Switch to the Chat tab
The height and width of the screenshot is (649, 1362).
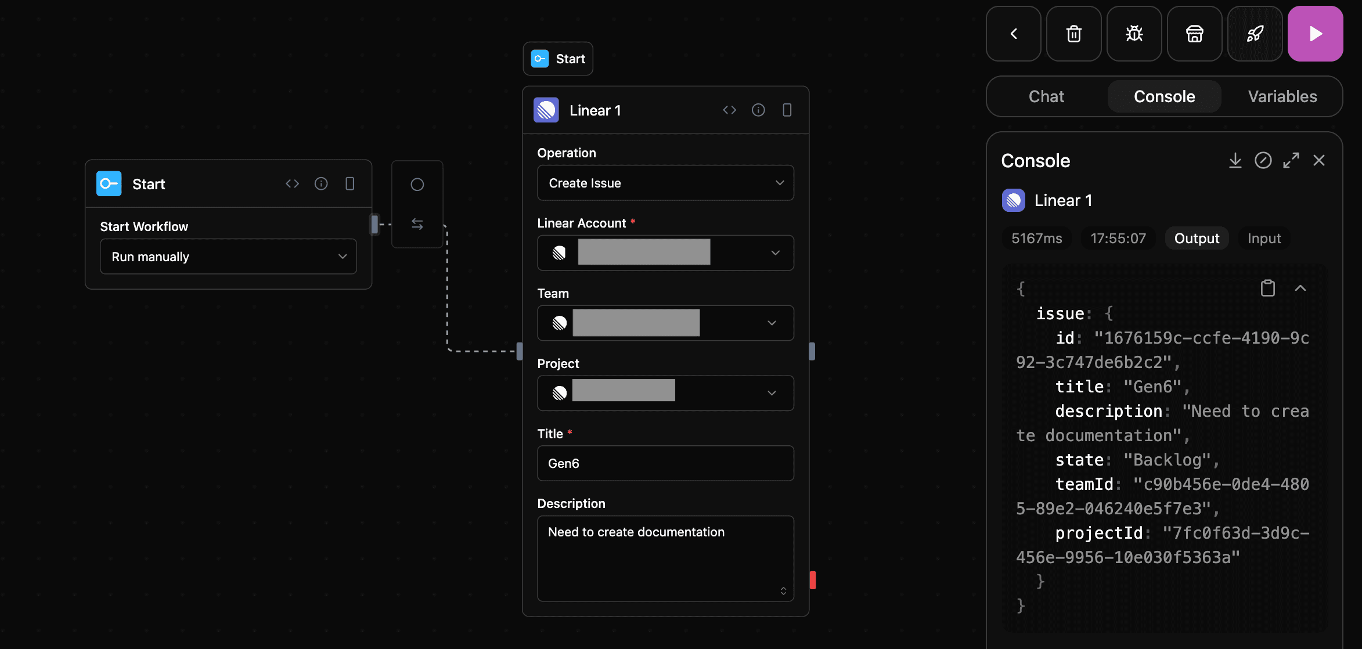pos(1046,96)
